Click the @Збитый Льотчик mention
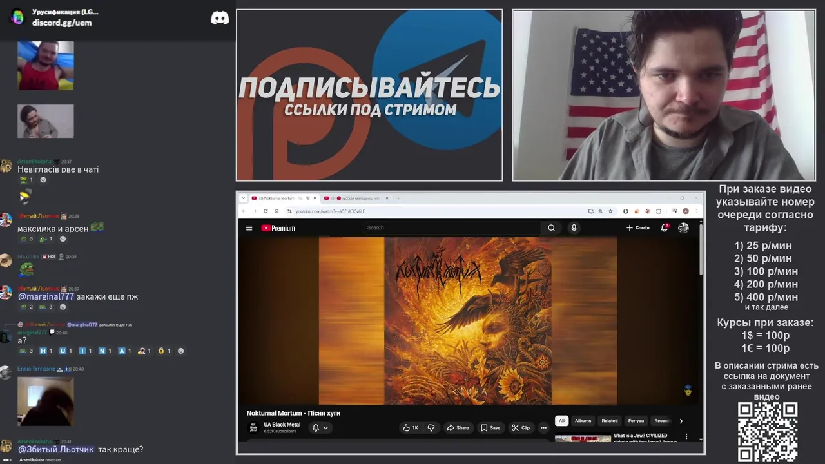The image size is (825, 464). click(55, 449)
